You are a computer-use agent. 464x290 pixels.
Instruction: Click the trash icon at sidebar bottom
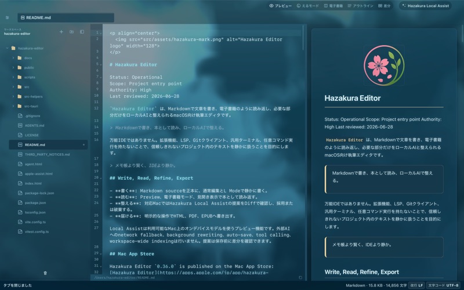(x=45, y=273)
